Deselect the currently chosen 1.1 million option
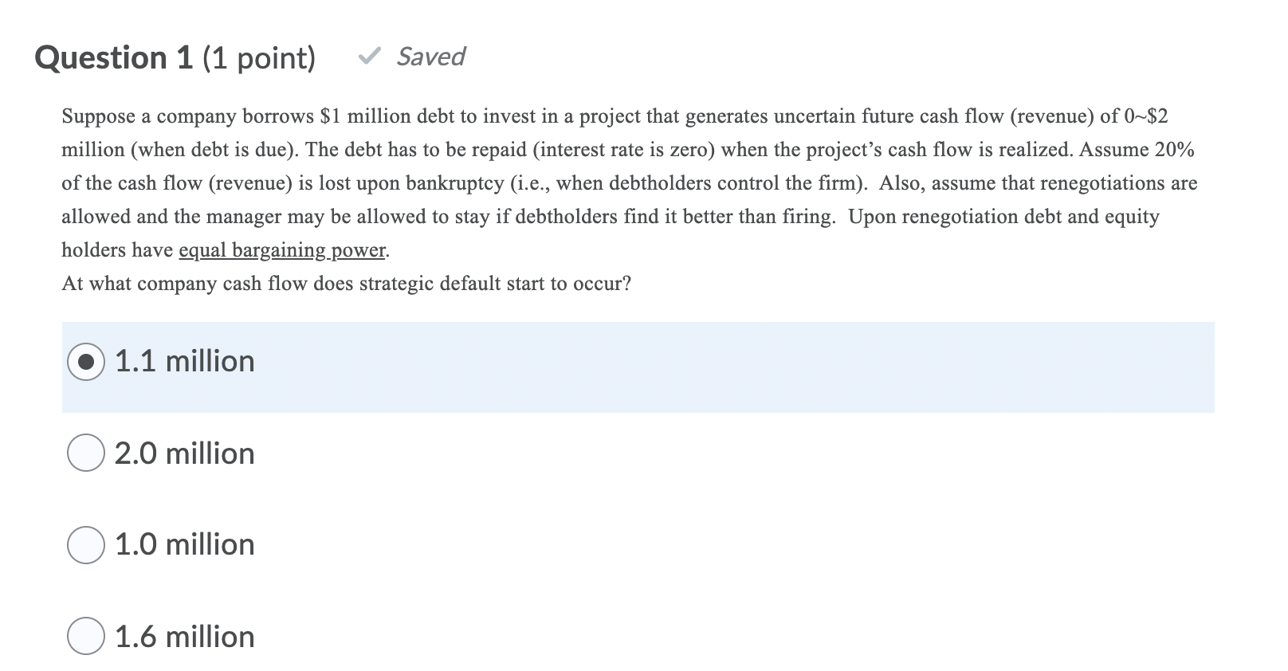 [86, 363]
